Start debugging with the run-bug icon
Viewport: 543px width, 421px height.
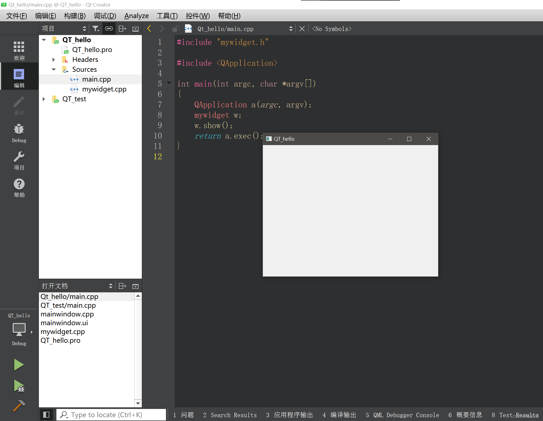pyautogui.click(x=19, y=386)
